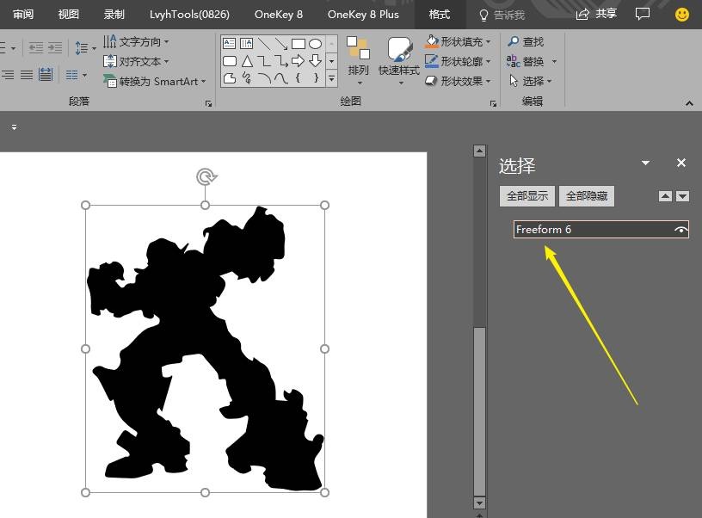702x518 pixels.
Task: Select Freeform 6 in the selection pane
Action: pos(600,230)
